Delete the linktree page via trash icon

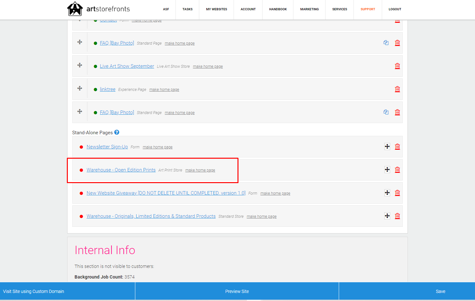coord(397,89)
